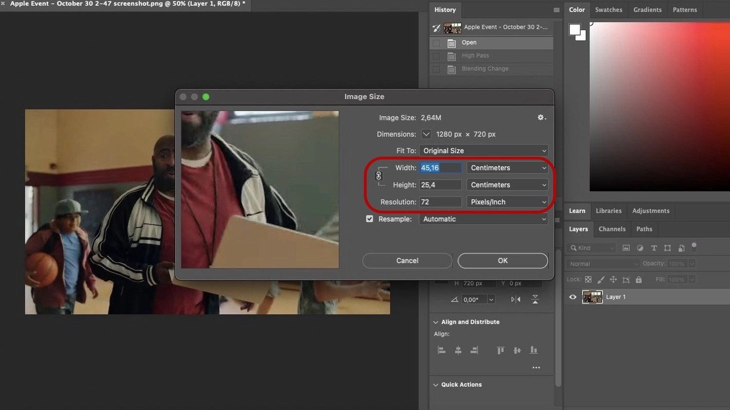Filter layers by adjustment layer icon
Image resolution: width=730 pixels, height=410 pixels.
[x=640, y=248]
